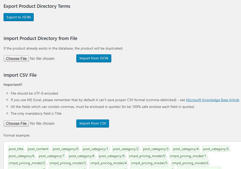Image resolution: width=241 pixels, height=169 pixels.
Task: Click the cmpd_pricing_model/3 tag
Action: (68, 163)
